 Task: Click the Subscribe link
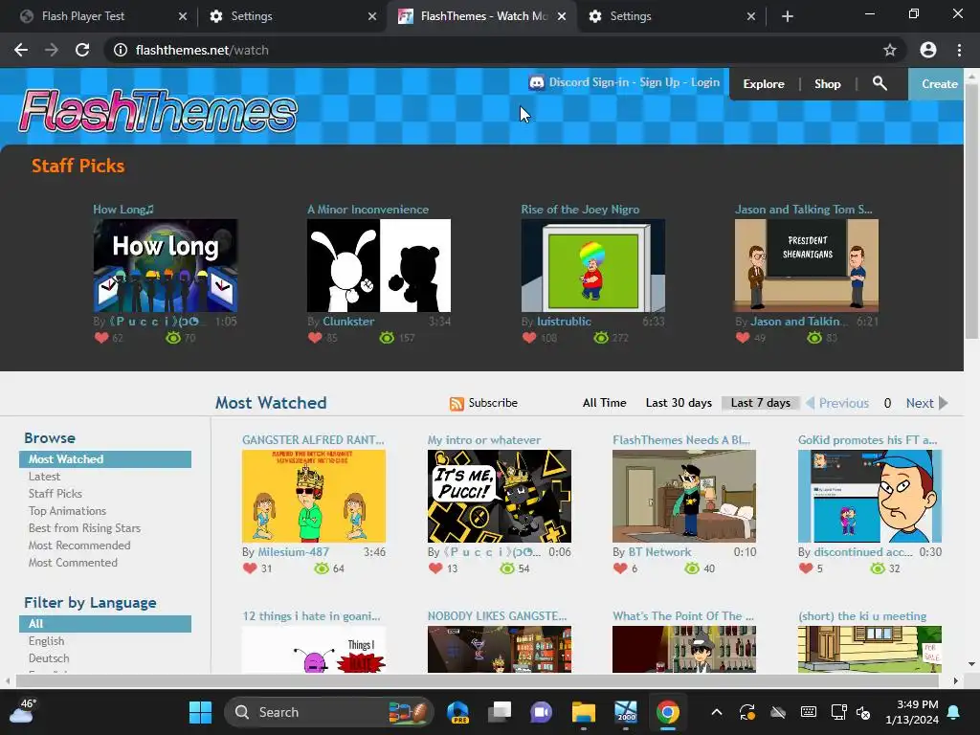pos(493,403)
